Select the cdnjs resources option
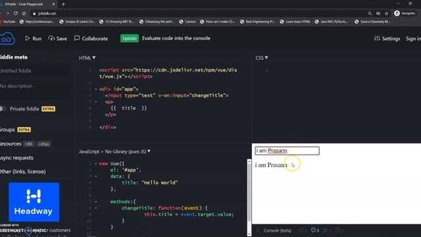The height and width of the screenshot is (237, 421). click(44, 144)
